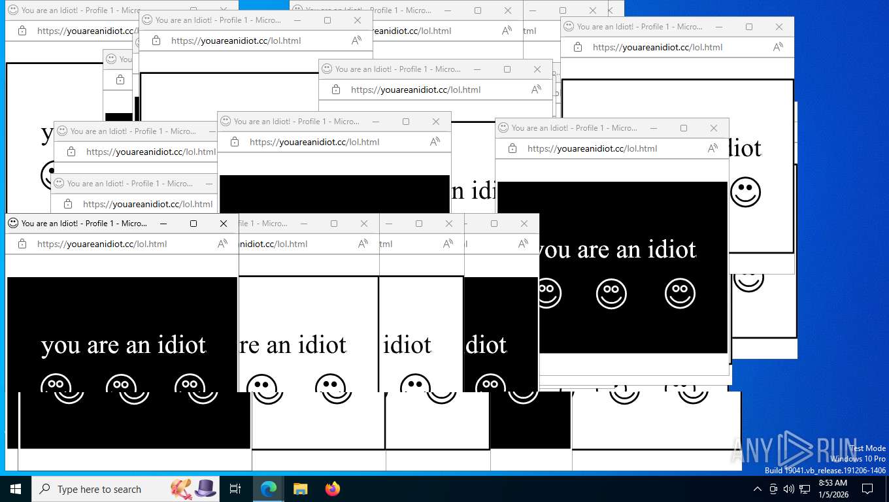This screenshot has height=502, width=889.
Task: Open File Explorer from the taskbar
Action: (x=300, y=489)
